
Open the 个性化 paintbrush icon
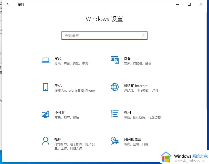45,114
